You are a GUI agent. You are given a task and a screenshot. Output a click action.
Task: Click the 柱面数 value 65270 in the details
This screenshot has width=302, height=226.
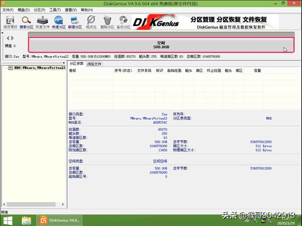[163, 129]
